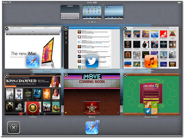Tap the Wi-Fi status icon

point(10,3)
